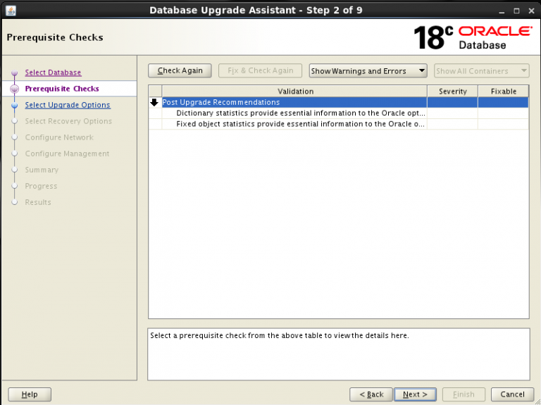Click the Select Database step bullet icon
Image resolution: width=541 pixels, height=405 pixels.
click(x=14, y=73)
